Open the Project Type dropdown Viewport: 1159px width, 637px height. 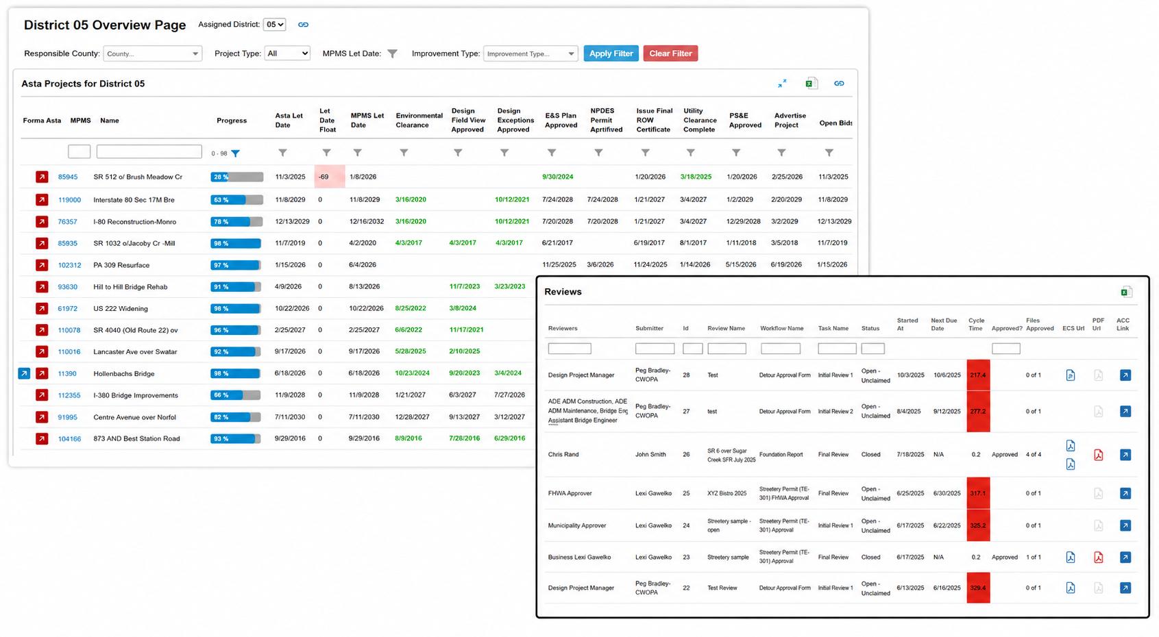coord(287,53)
